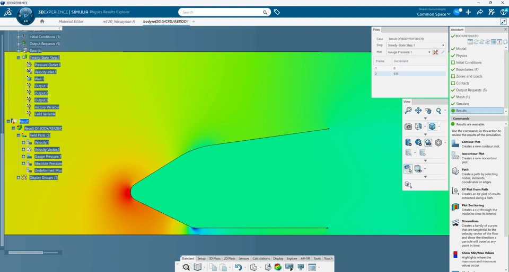Click the Undo arrow in the Standard toolbar
Image resolution: width=509 pixels, height=272 pixels.
click(x=238, y=267)
